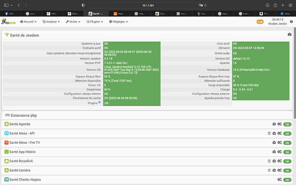Screen dimensions: 296x185
Task: Expand the Extensions php section
Action: 147,115
